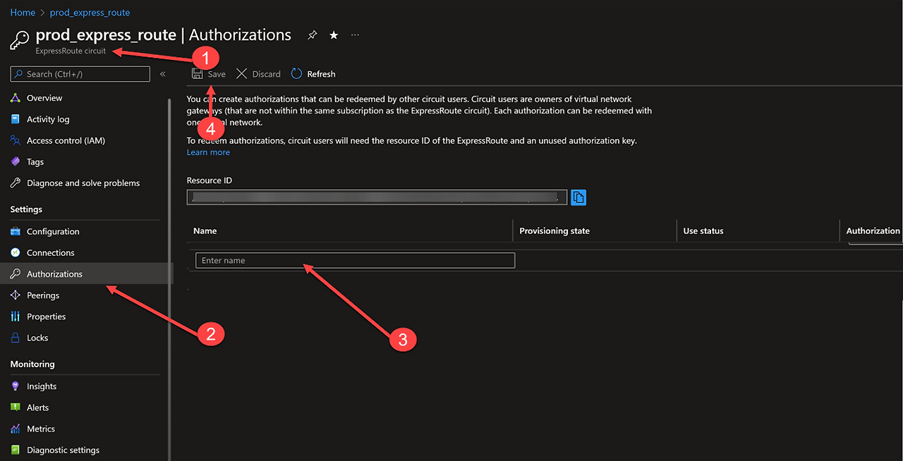Click the Diagnose wrench icon
903x461 pixels.
16,183
